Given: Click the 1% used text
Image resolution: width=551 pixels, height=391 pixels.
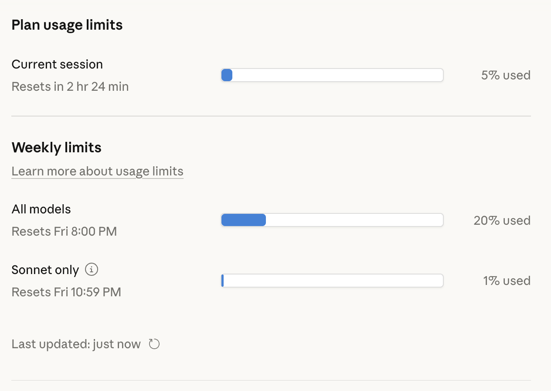Looking at the screenshot, I should coord(507,281).
